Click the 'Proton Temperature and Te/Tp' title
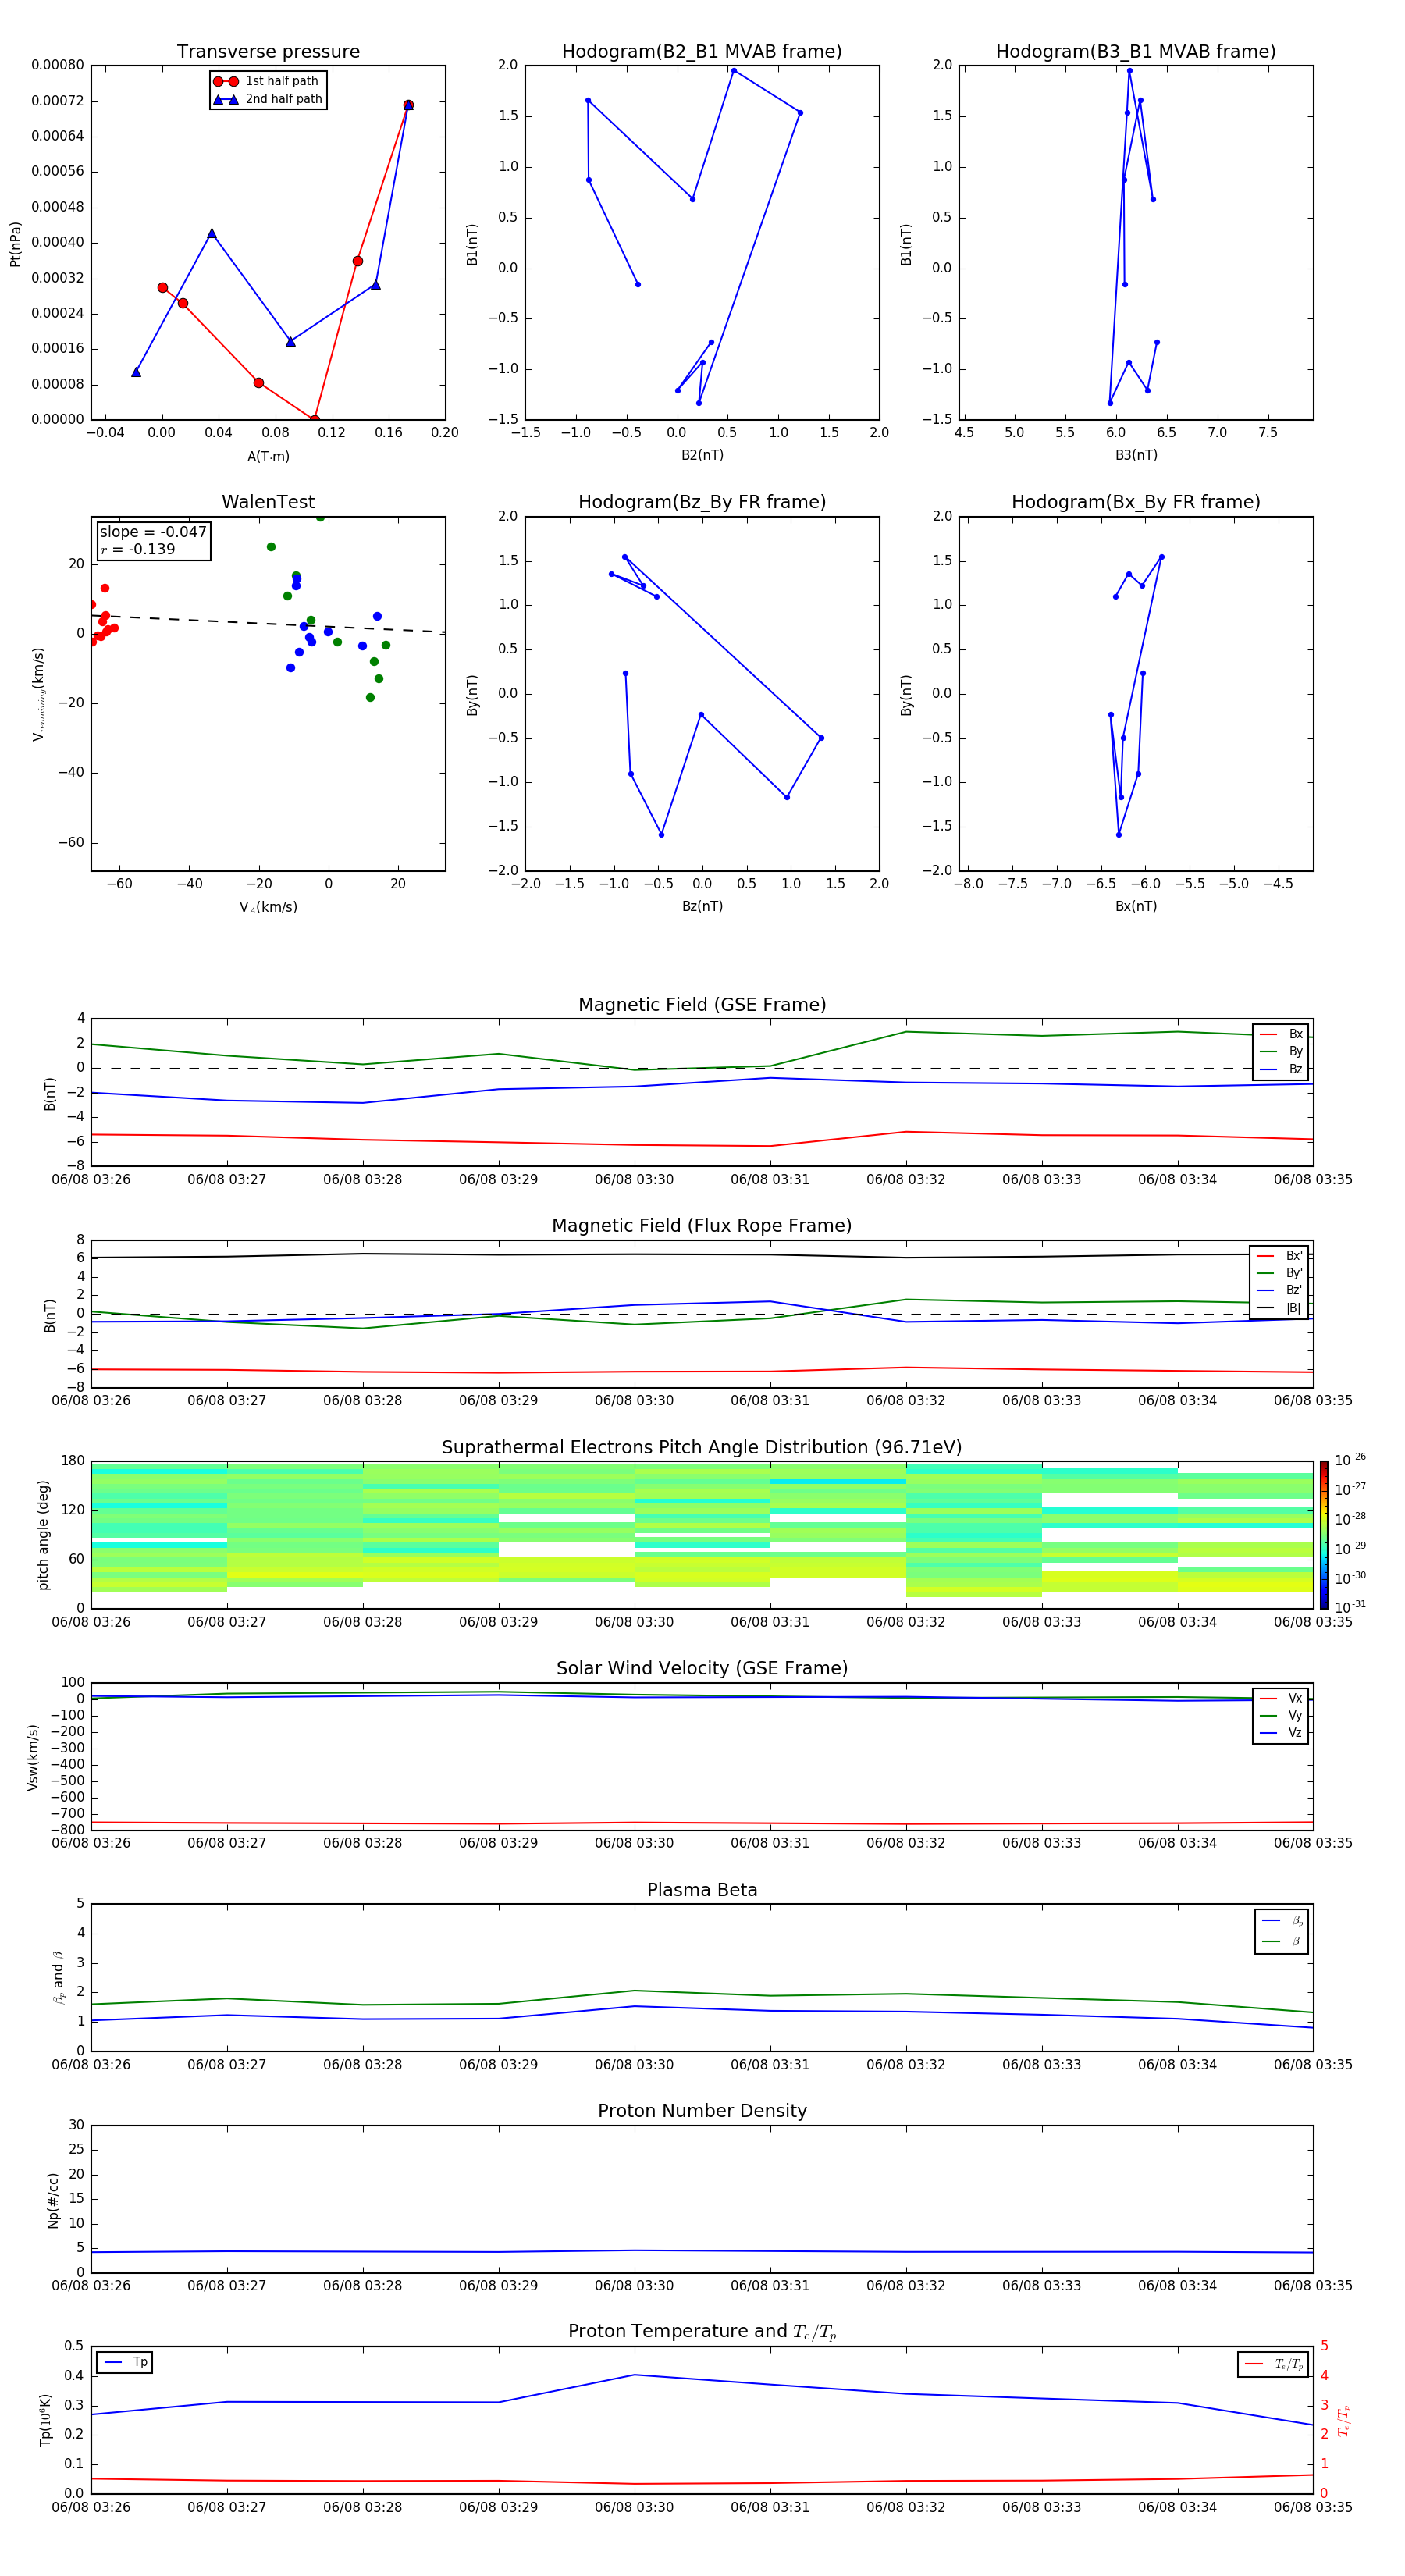The image size is (1405, 2576). 702,2332
